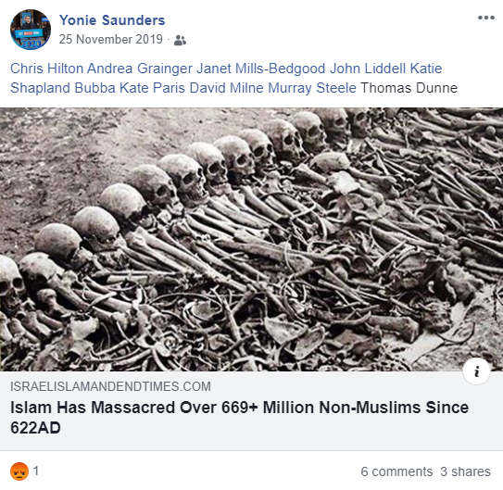View the 6 comments
The width and height of the screenshot is (503, 490).
tap(396, 471)
